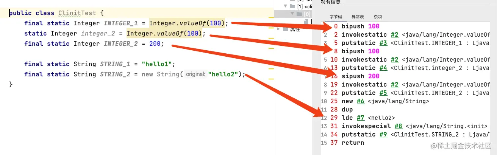Image resolution: width=497 pixels, height=155 pixels.
Task: Click the invokespecial keyword at offset 31
Action: tap(366, 126)
